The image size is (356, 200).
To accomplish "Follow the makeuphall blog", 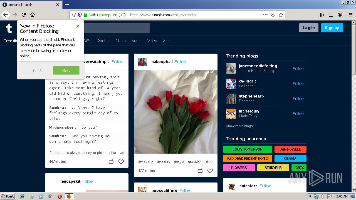I will tap(180, 62).
